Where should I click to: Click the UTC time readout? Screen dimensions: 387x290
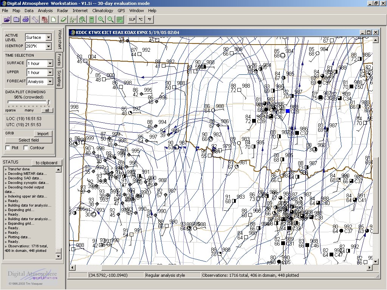tap(24, 125)
